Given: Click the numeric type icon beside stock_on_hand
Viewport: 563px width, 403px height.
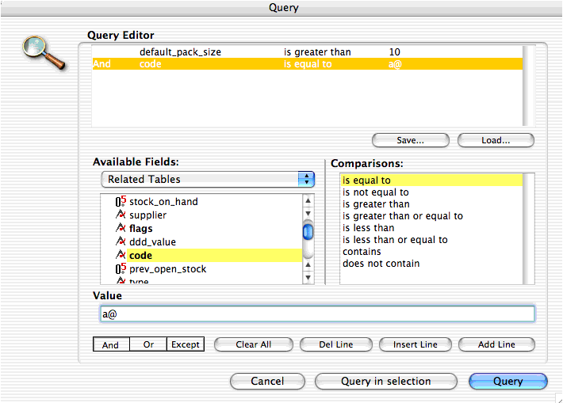Looking at the screenshot, I should (121, 202).
